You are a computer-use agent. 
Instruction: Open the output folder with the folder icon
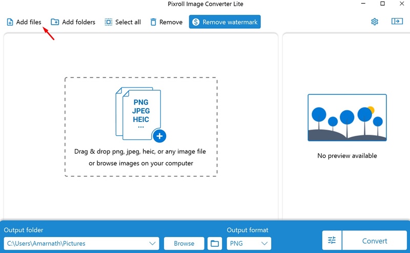click(215, 243)
